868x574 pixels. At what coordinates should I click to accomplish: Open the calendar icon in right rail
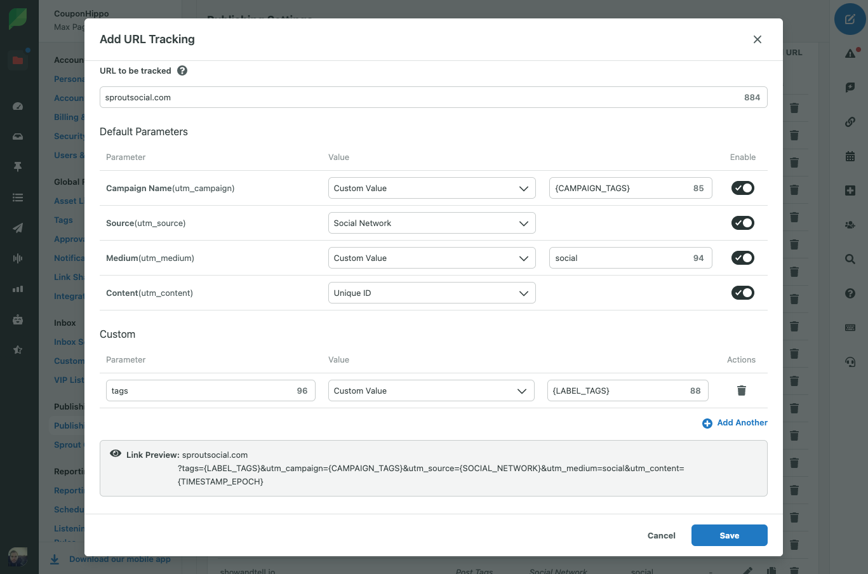click(x=850, y=156)
